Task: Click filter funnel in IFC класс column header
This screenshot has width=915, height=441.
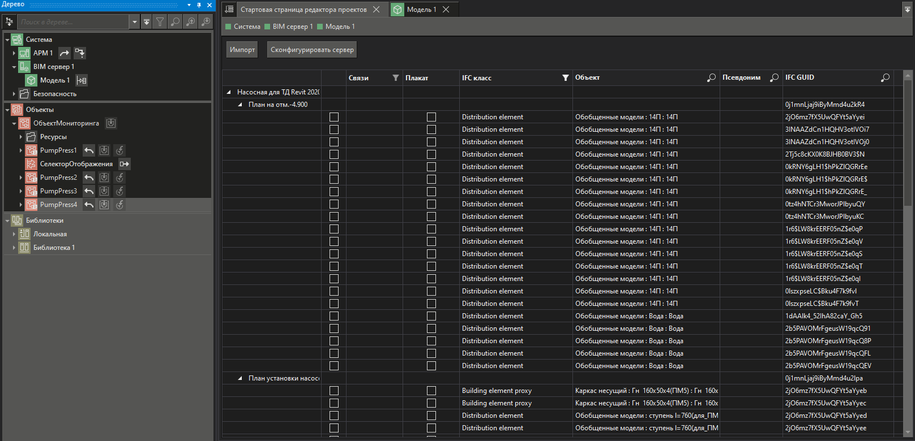Action: coord(566,78)
